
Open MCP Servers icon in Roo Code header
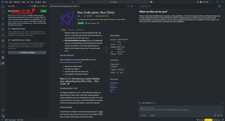pos(35,6)
